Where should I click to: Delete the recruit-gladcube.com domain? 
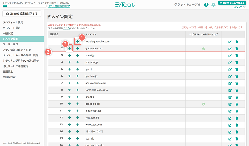click(237, 42)
